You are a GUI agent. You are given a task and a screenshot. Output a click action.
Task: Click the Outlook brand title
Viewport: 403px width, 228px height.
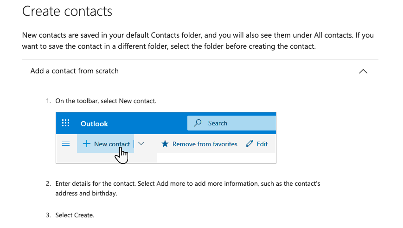94,124
